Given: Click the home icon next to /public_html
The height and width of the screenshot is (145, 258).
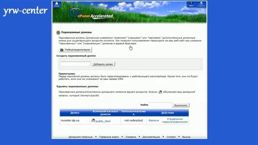Looking at the screenshot, I should tap(93, 120).
